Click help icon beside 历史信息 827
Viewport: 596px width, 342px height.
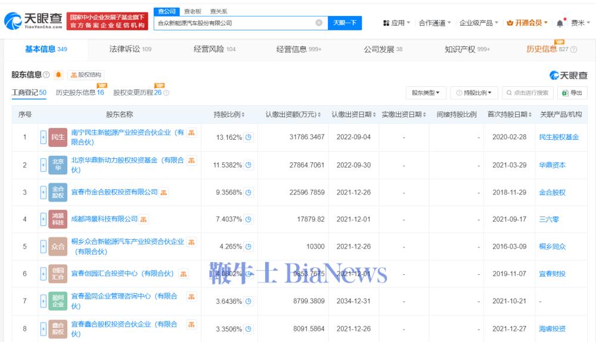coord(574,49)
